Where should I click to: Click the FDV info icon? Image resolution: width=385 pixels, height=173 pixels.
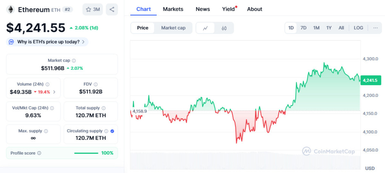(x=95, y=84)
